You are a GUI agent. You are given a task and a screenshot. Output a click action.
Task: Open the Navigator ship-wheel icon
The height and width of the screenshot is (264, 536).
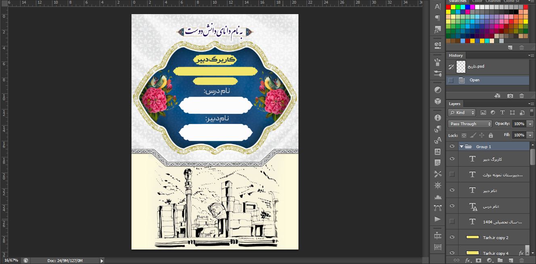(x=438, y=185)
